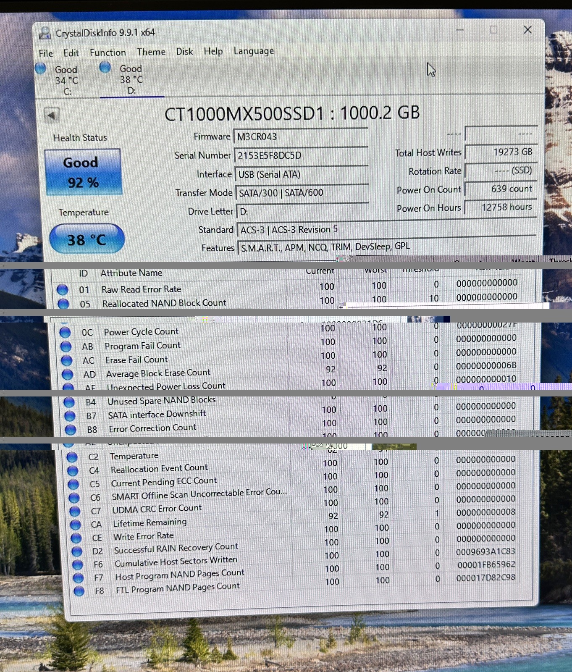Select the Erase Fail Count attribute name
Viewport: 572px width, 672px height.
click(136, 360)
